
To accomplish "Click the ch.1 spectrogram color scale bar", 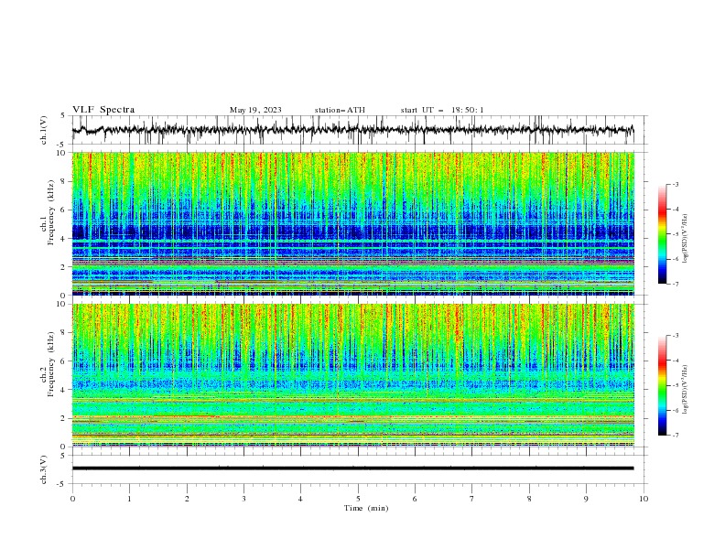I will [662, 234].
